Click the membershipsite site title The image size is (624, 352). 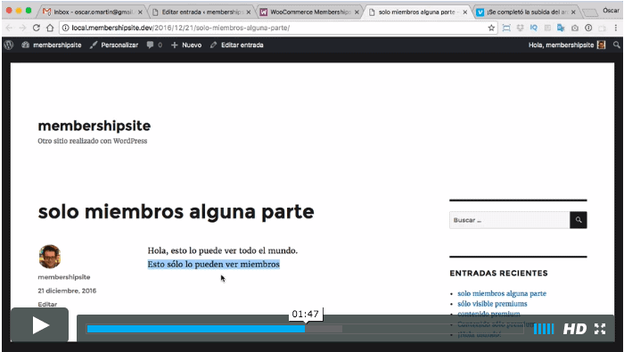(x=94, y=126)
